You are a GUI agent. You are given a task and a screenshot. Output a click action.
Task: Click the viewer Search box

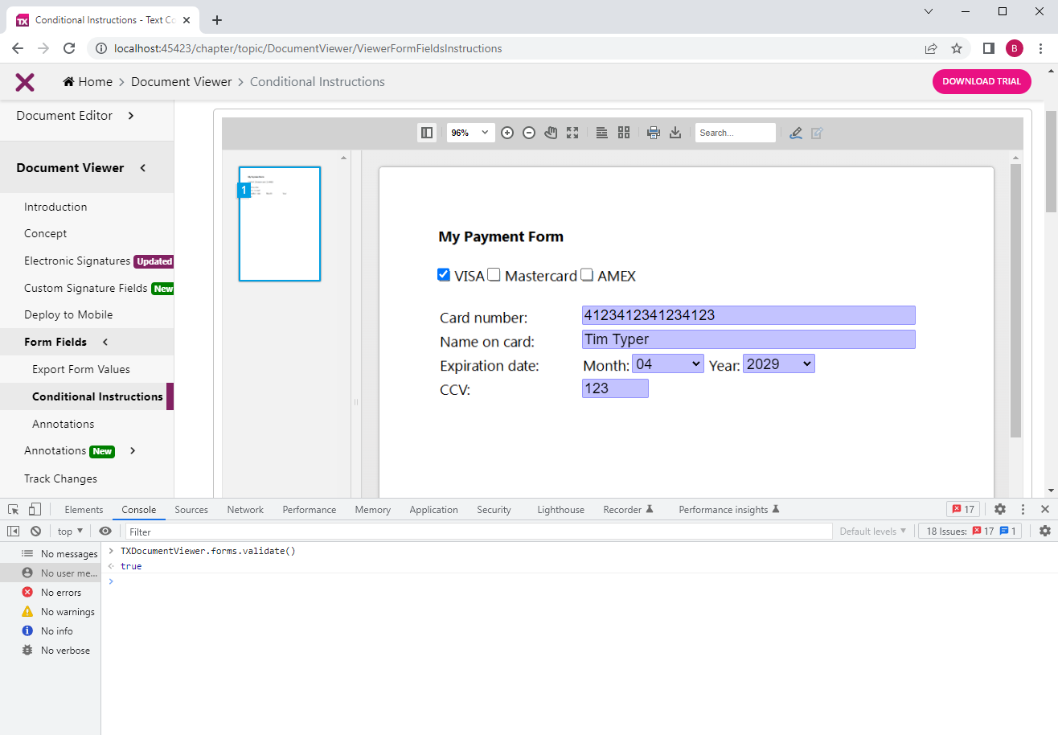click(x=736, y=133)
